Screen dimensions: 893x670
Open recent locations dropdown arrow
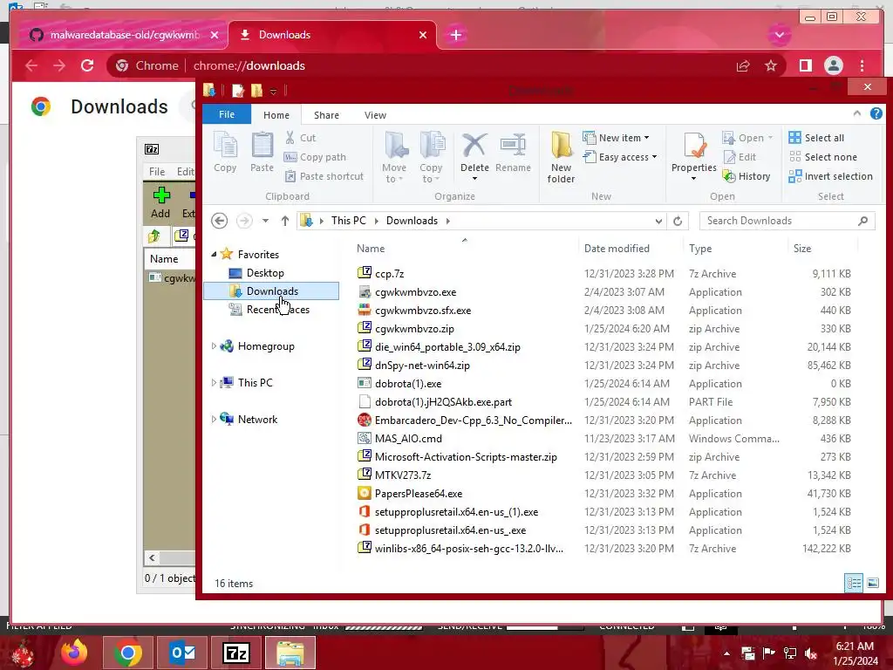click(x=265, y=221)
